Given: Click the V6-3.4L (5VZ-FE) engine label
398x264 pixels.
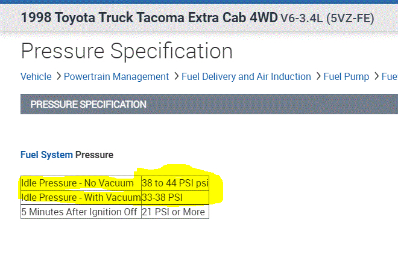Looking at the screenshot, I should [x=327, y=17].
